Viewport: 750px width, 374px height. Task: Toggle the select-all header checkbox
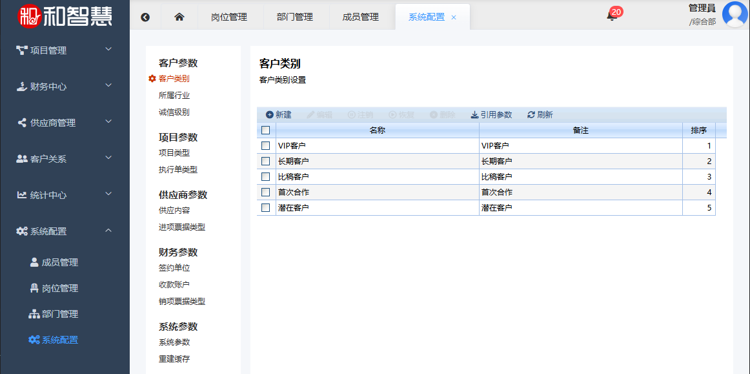pos(266,130)
